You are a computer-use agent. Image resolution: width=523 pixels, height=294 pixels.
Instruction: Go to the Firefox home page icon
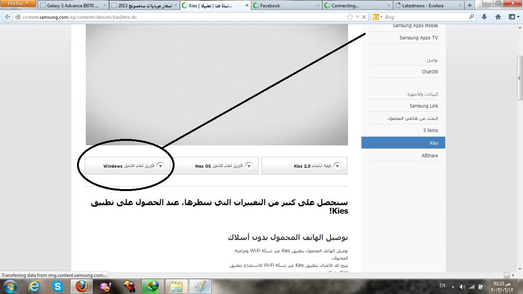click(498, 17)
